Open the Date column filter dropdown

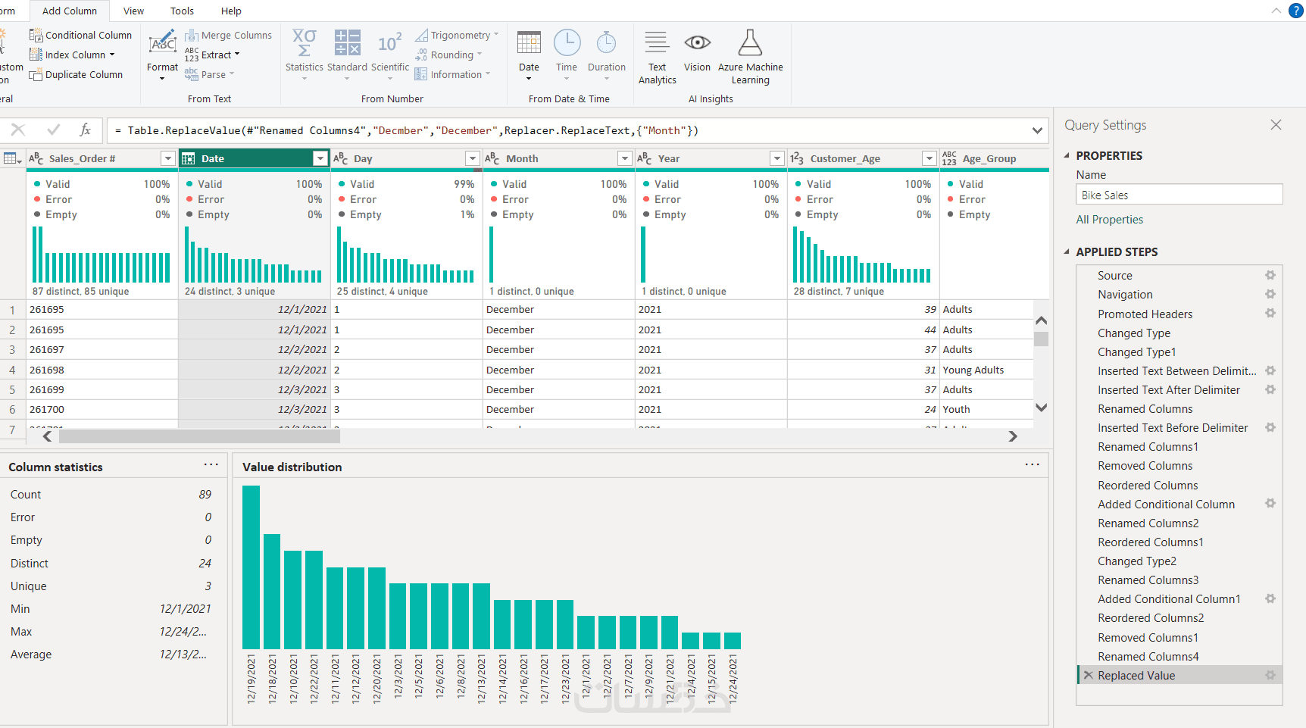click(x=320, y=158)
